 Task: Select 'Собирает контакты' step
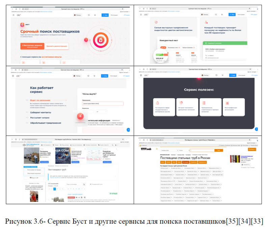point(41,112)
